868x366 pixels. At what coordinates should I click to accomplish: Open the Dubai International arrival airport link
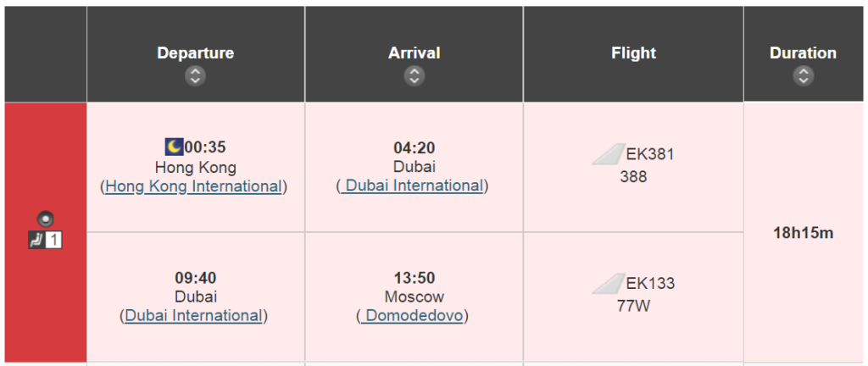pos(413,186)
